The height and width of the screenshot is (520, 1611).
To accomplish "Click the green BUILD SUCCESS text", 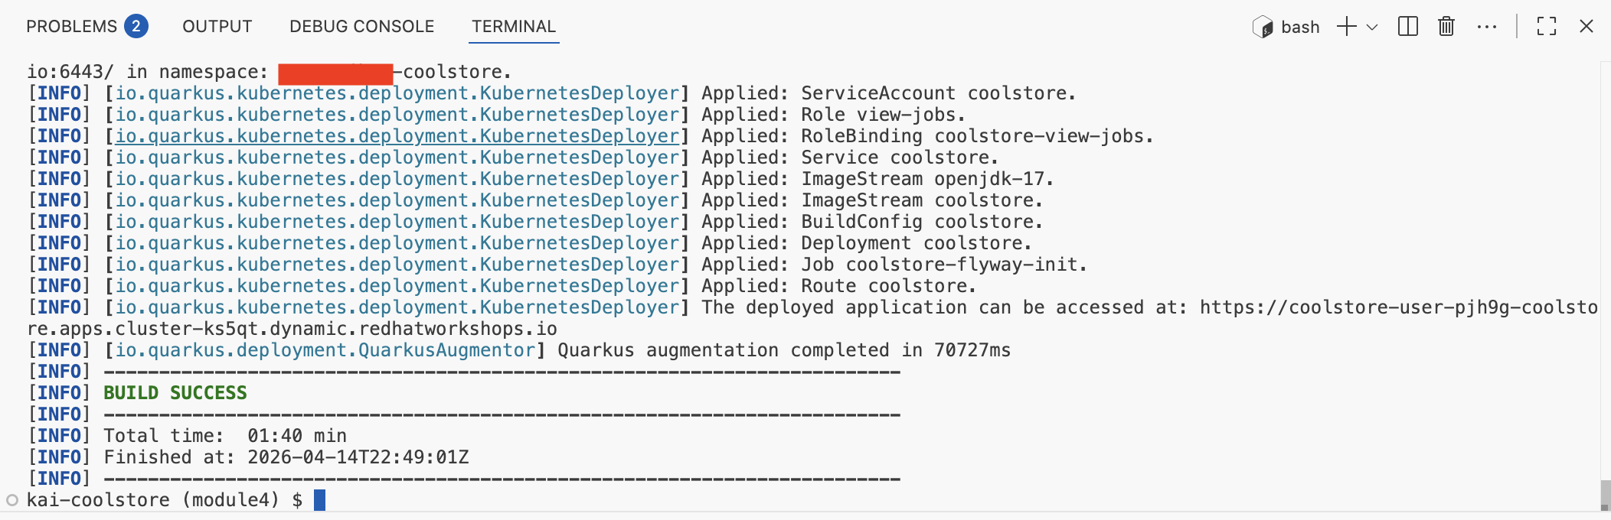I will tap(175, 393).
